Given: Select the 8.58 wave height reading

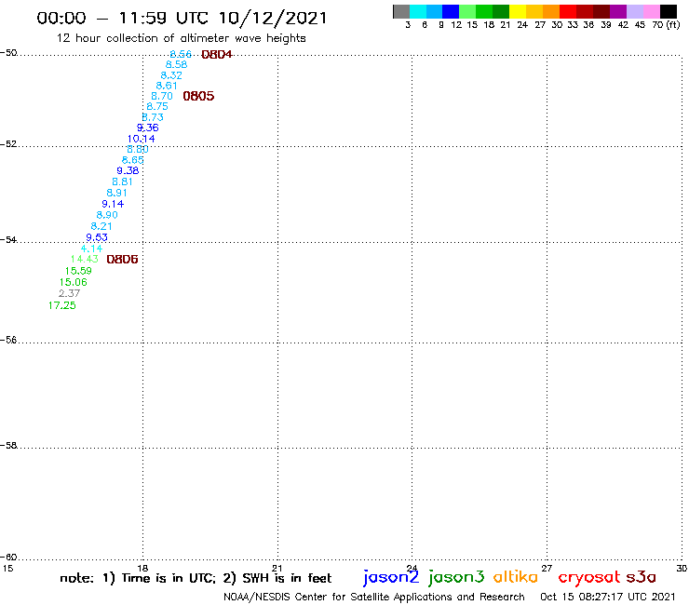Looking at the screenshot, I should [x=176, y=64].
